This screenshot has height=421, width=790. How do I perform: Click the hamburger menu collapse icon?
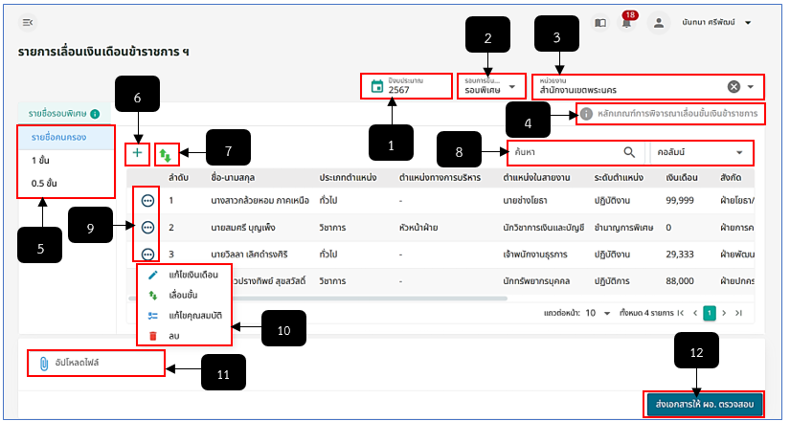[28, 22]
